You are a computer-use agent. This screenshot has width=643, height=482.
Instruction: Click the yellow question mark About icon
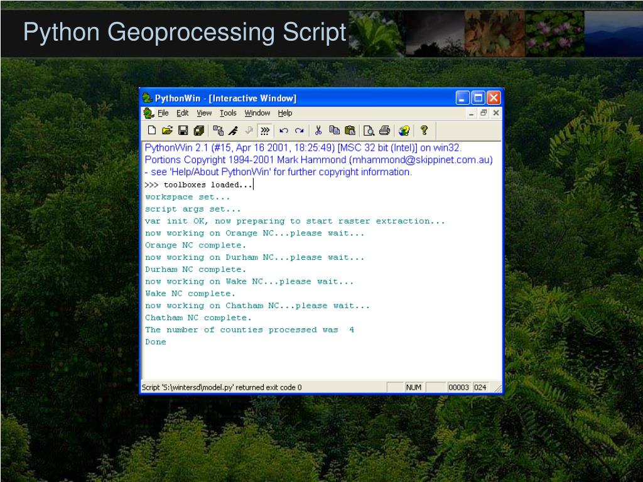(x=424, y=131)
